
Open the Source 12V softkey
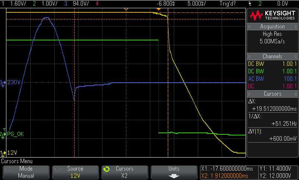click(x=75, y=173)
